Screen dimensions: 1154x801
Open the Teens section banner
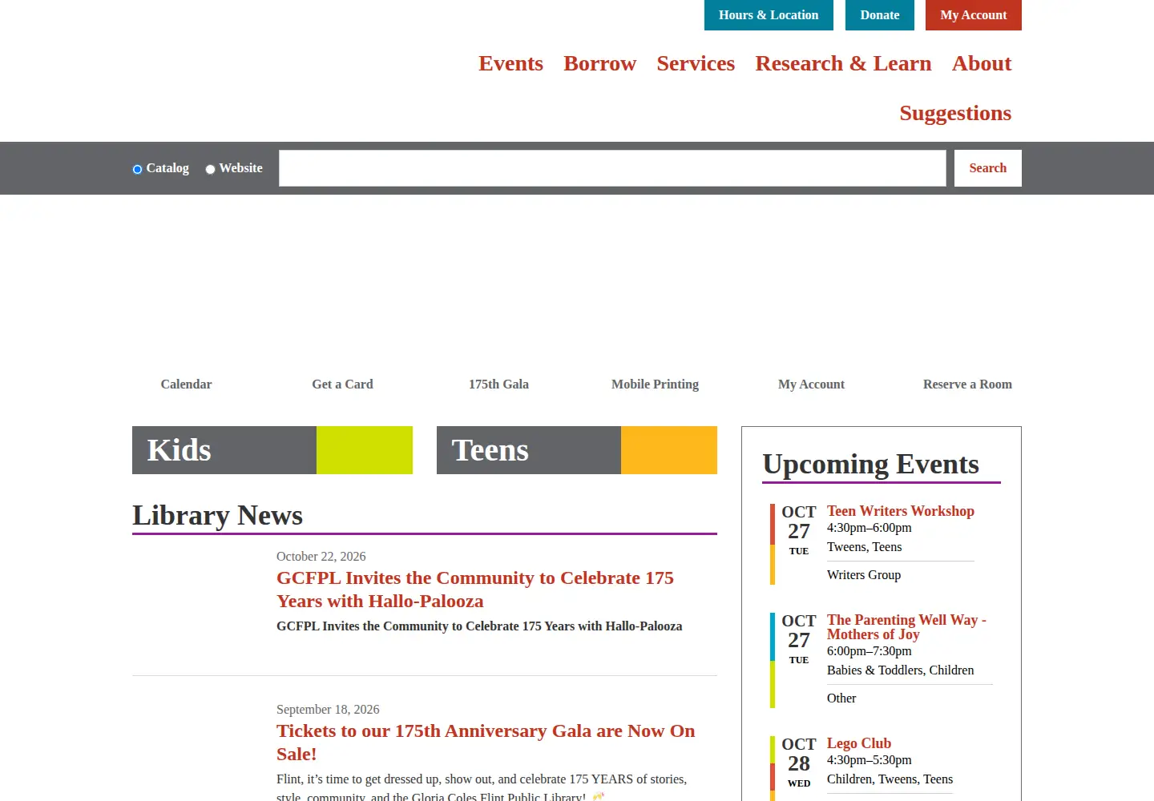(x=577, y=450)
